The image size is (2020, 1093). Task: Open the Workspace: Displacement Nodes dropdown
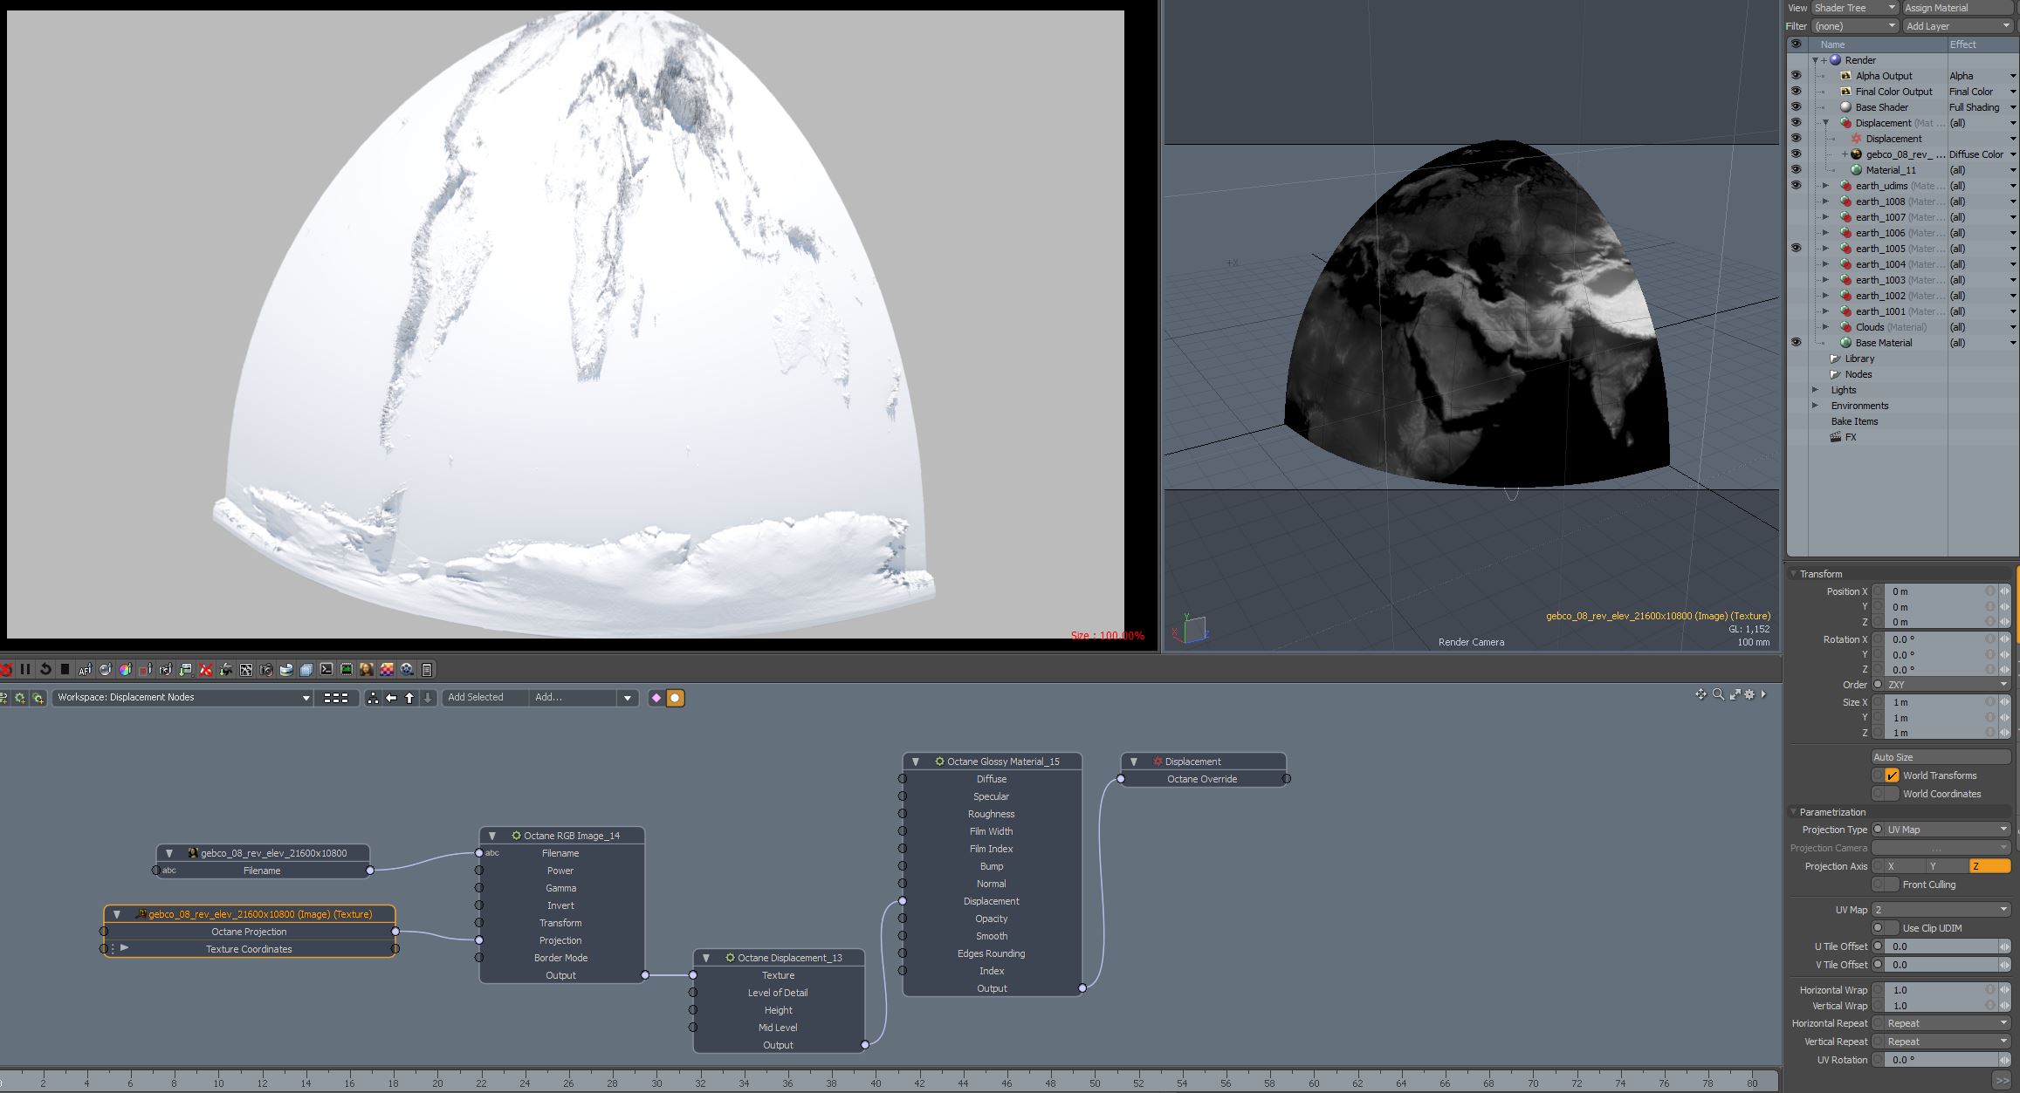click(x=183, y=698)
